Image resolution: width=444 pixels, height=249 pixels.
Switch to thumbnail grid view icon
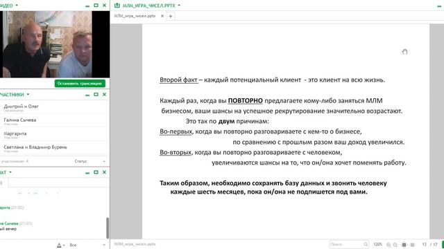(413, 245)
